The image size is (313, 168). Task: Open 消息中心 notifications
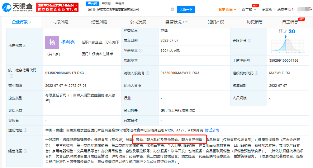285,9
